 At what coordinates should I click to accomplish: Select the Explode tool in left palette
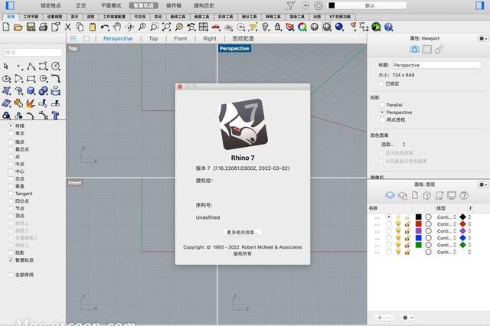click(x=31, y=103)
